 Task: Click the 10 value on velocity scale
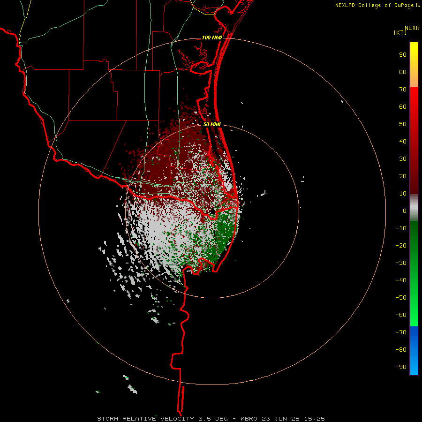pos(403,194)
